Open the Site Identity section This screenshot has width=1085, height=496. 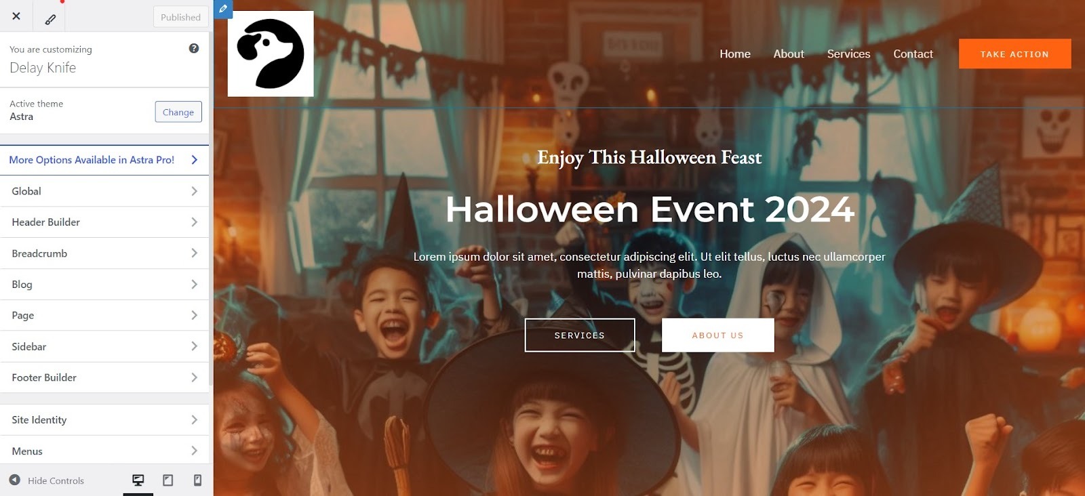[x=104, y=420]
